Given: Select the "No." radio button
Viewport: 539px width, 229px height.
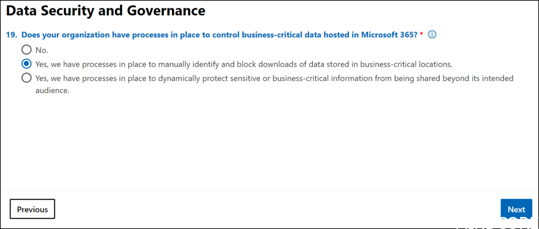Looking at the screenshot, I should tap(26, 50).
